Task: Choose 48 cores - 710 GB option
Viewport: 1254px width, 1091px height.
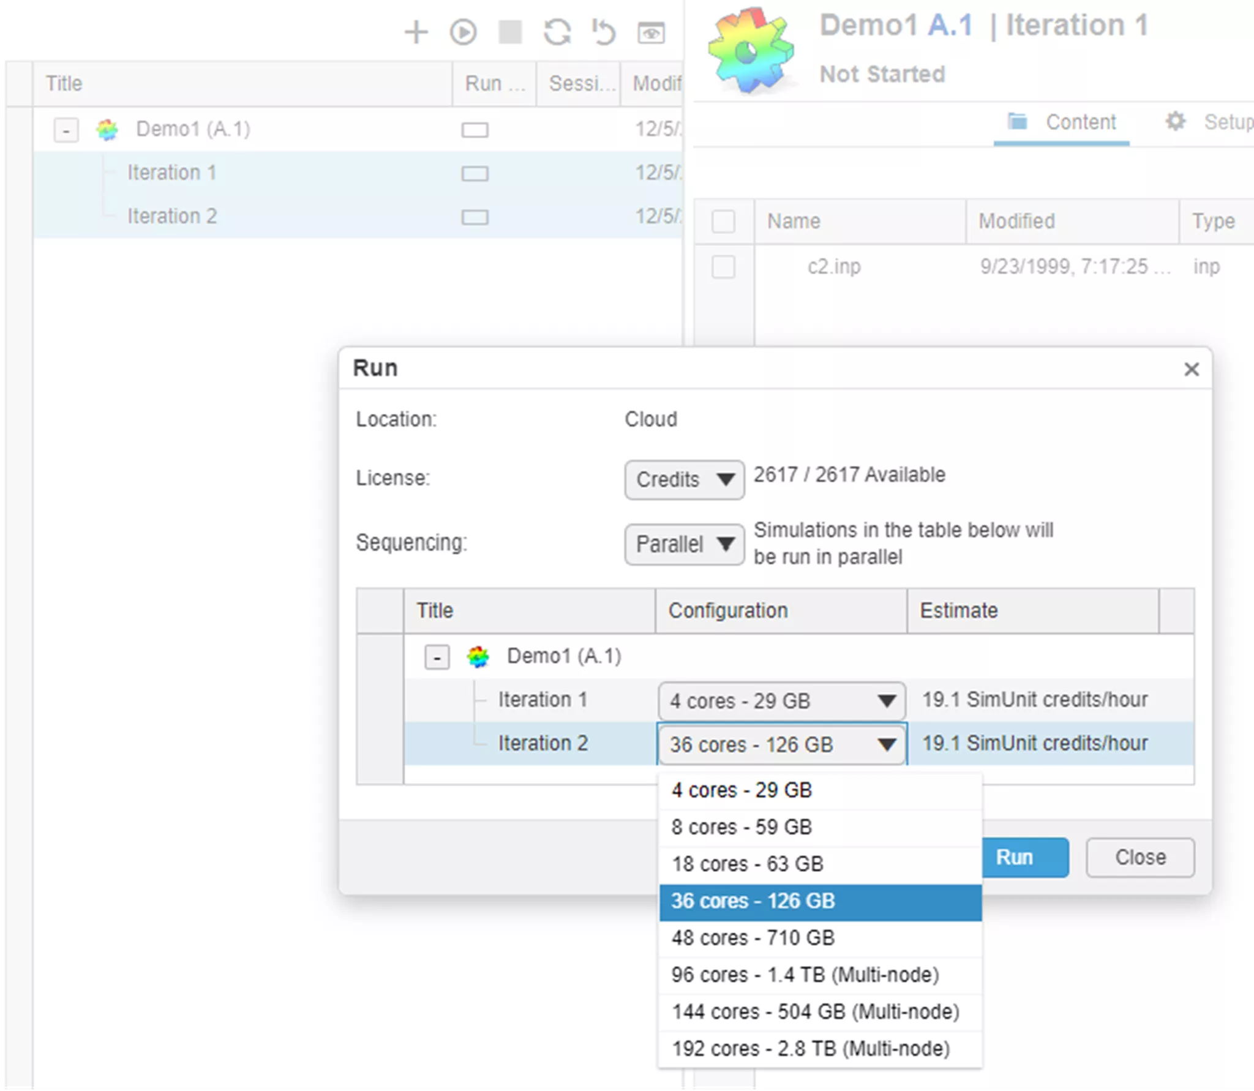Action: 820,938
